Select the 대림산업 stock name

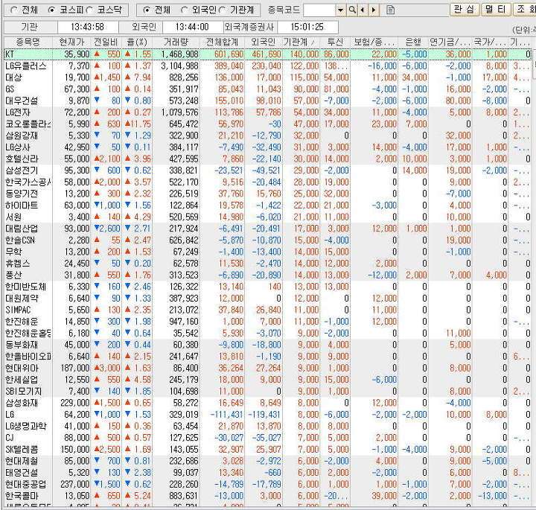22,229
